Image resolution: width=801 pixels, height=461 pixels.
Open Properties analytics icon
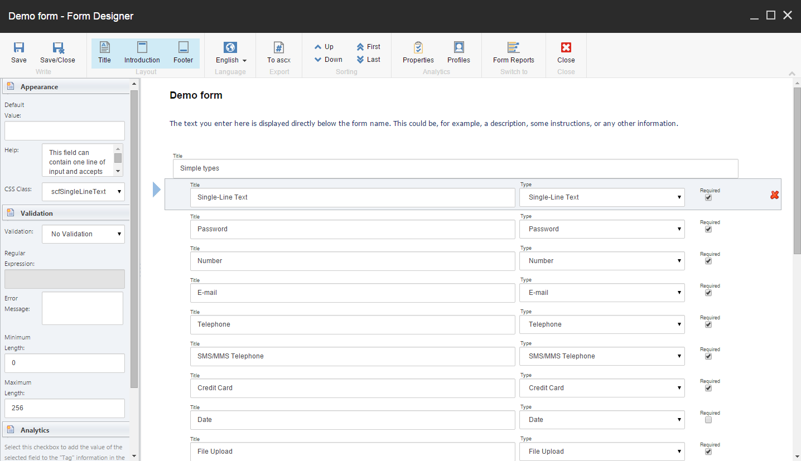(x=418, y=47)
